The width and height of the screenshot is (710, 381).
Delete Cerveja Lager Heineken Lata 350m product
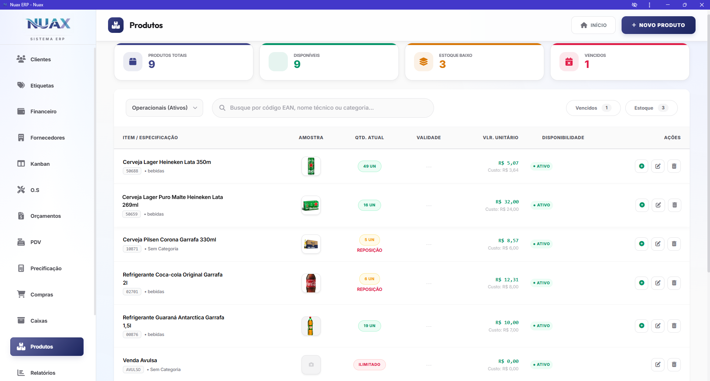[674, 166]
